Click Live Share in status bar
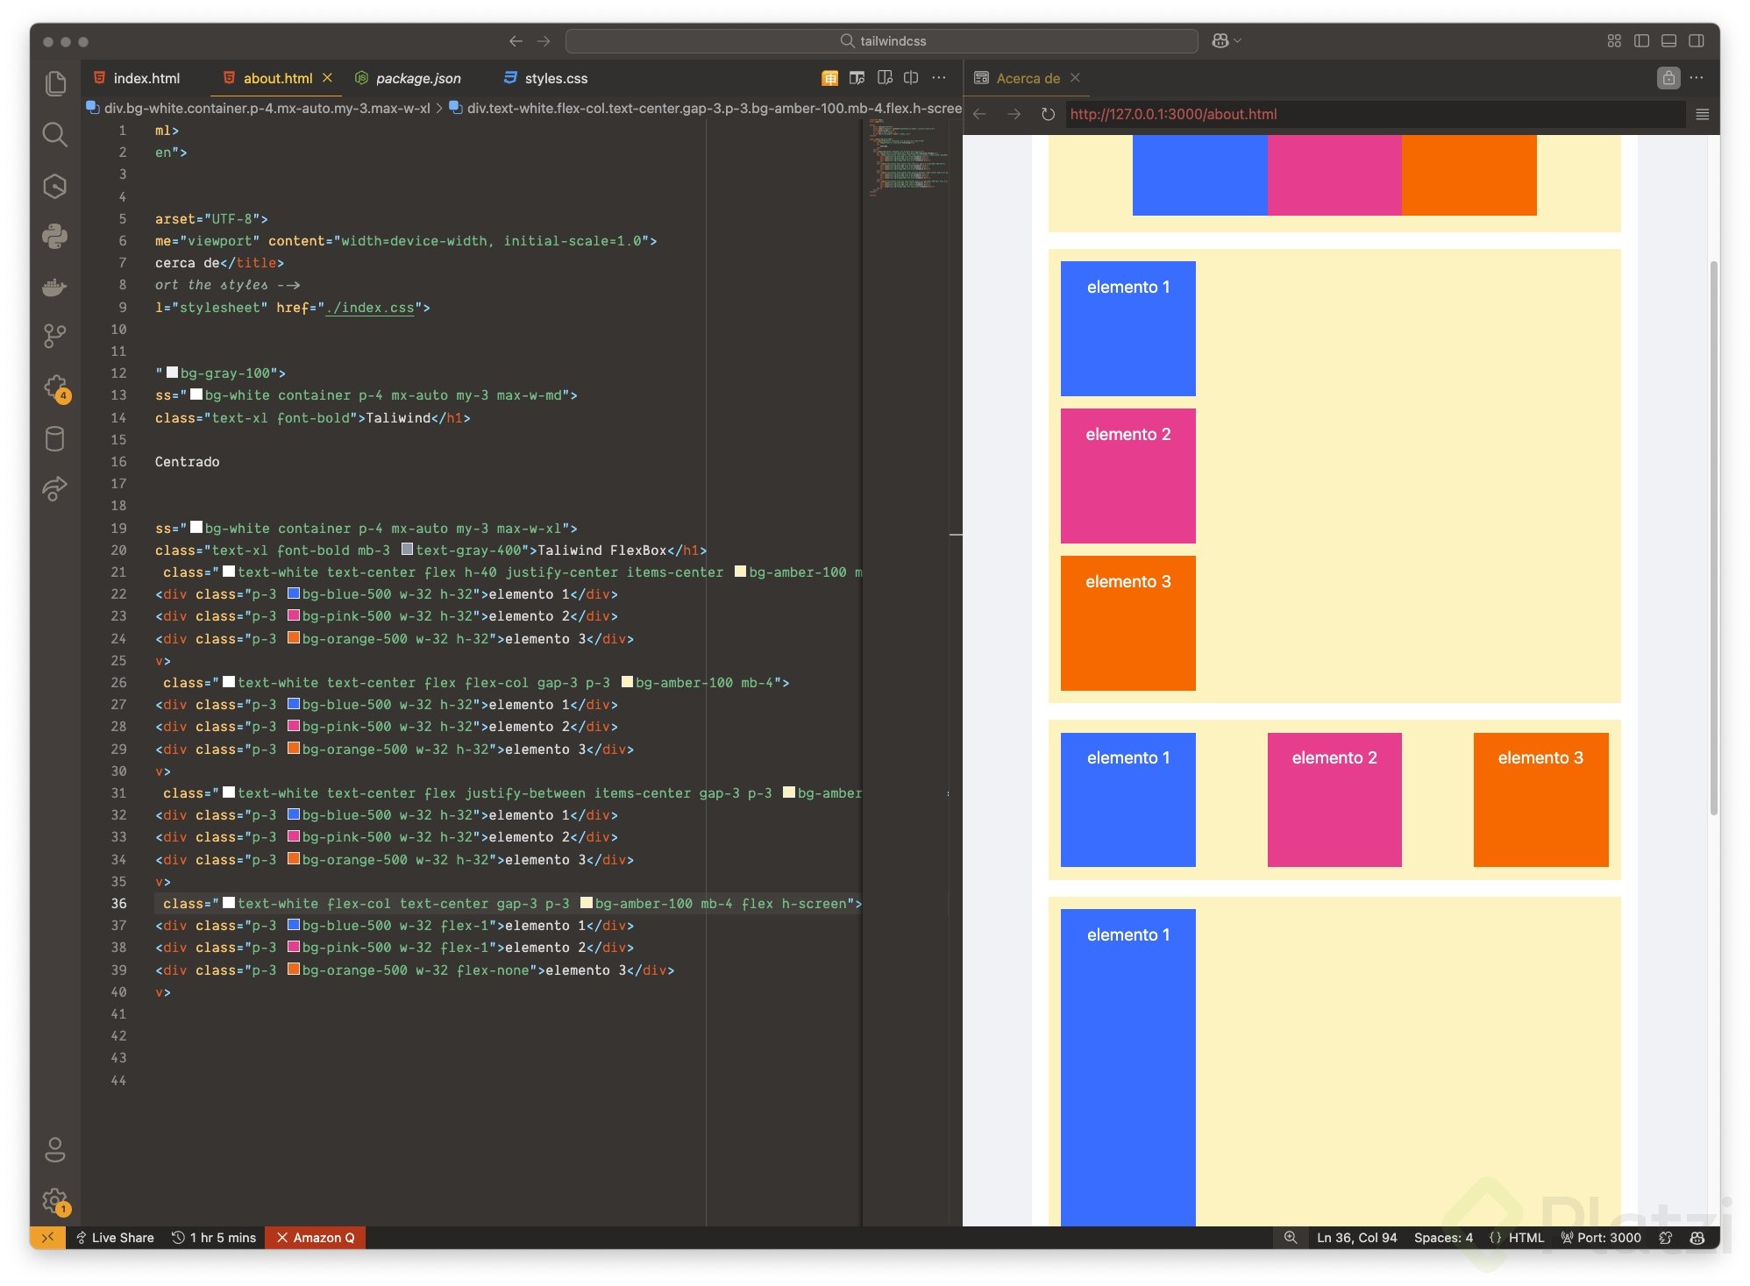Screen dimensions: 1750x1286 [x=115, y=1238]
